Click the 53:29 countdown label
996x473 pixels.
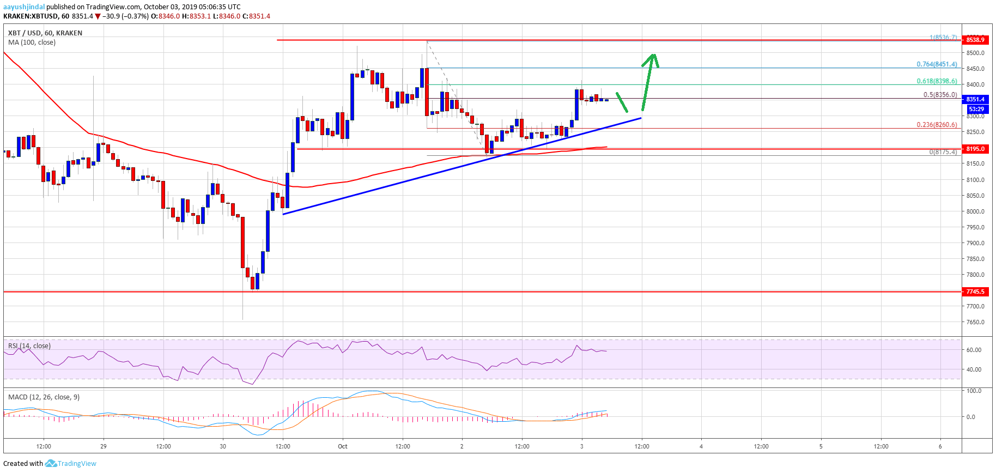point(975,109)
